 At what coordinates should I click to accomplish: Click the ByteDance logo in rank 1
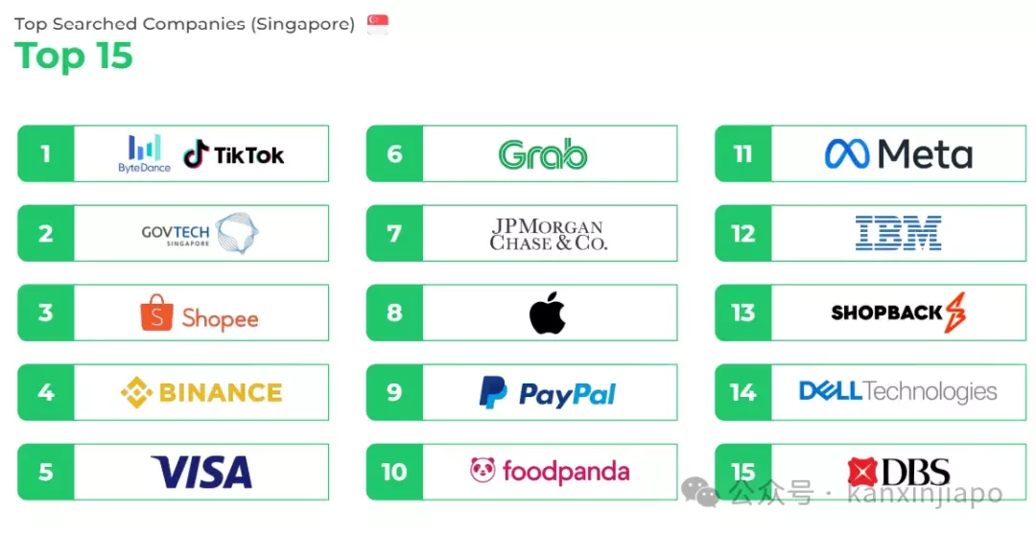(x=144, y=153)
